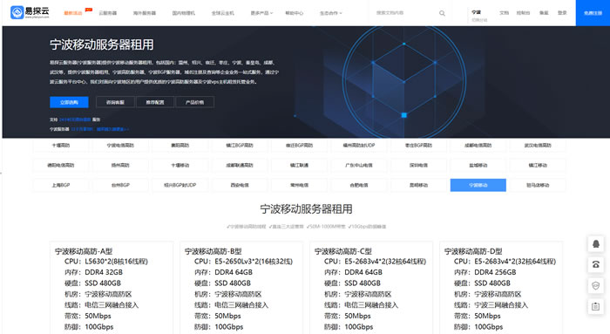Select the highlighted 宁波移动 region tab
The image size is (610, 334).
pyautogui.click(x=478, y=185)
